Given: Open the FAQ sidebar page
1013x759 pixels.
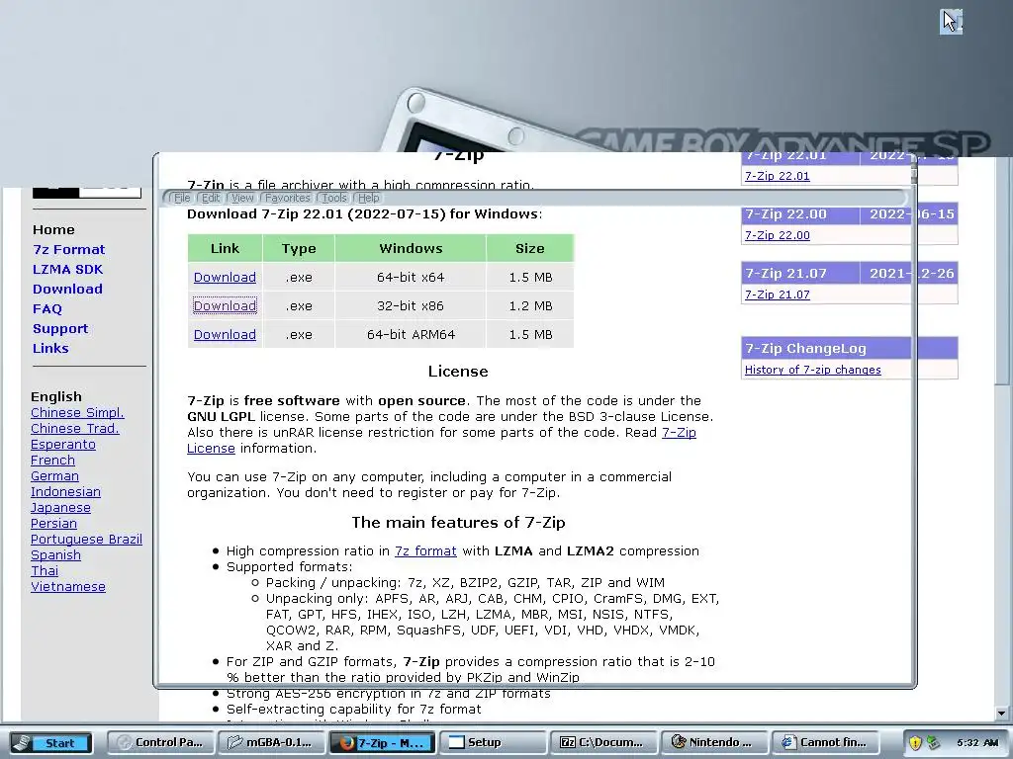Looking at the screenshot, I should tap(47, 308).
